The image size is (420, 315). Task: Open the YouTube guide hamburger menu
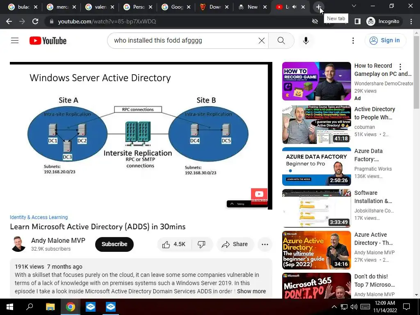tap(15, 41)
